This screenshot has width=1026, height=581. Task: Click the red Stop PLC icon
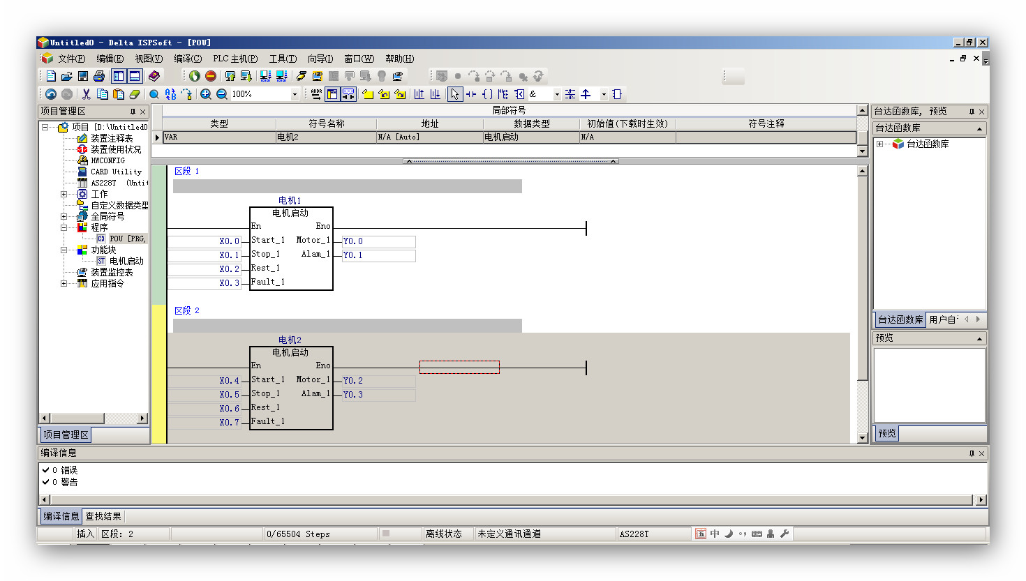pos(211,76)
